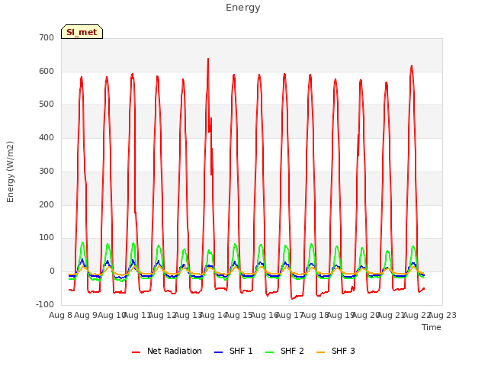488x366 pixels.
Task: Click the 700 y-axis tick label
Action: [x=47, y=38]
